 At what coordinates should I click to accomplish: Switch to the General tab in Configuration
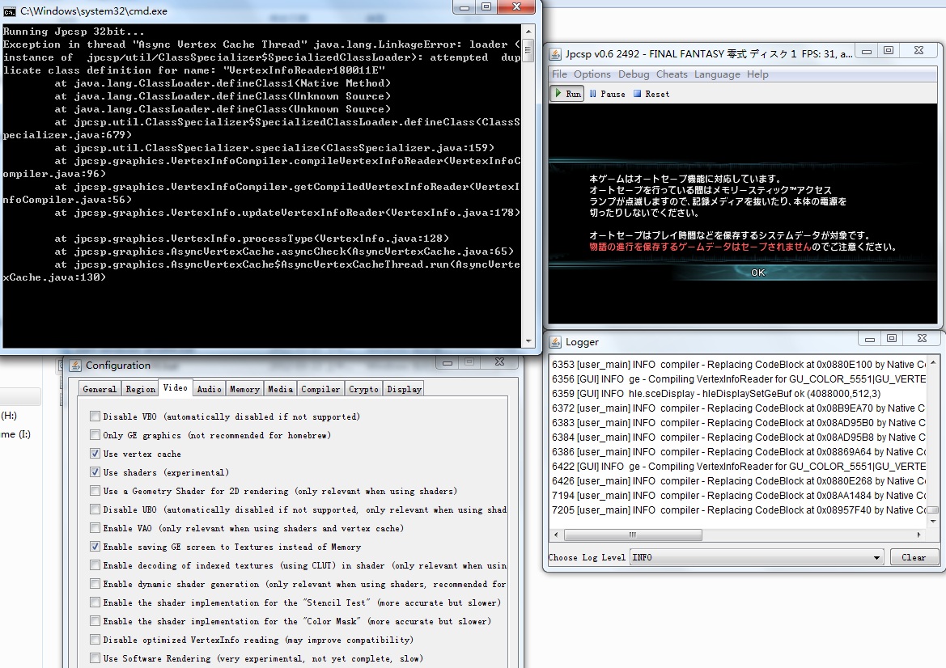pyautogui.click(x=100, y=389)
